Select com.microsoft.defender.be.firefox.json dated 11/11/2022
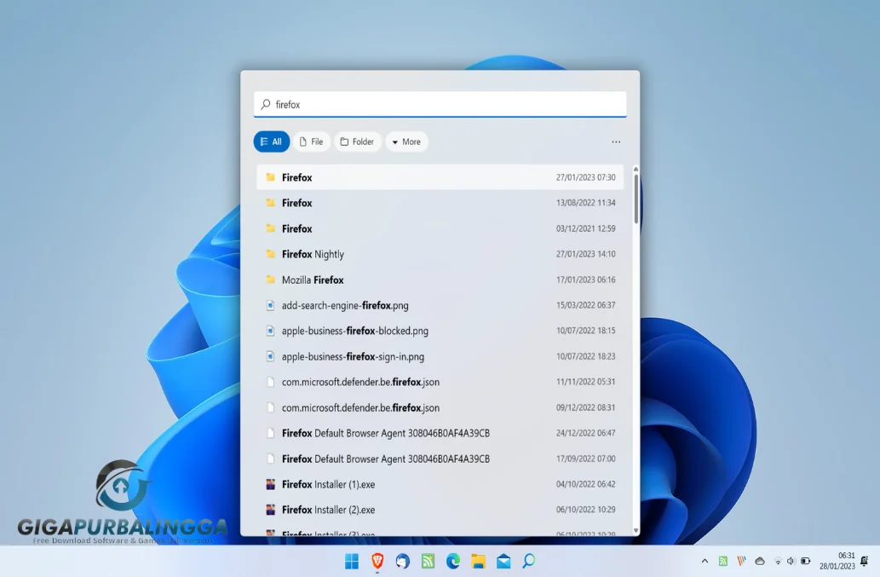This screenshot has height=577, width=880. click(440, 382)
